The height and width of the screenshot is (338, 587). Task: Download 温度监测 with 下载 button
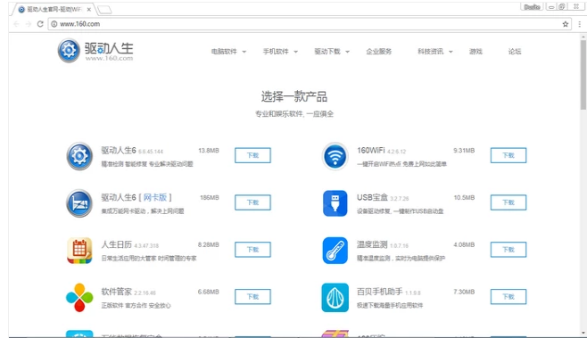(x=508, y=250)
